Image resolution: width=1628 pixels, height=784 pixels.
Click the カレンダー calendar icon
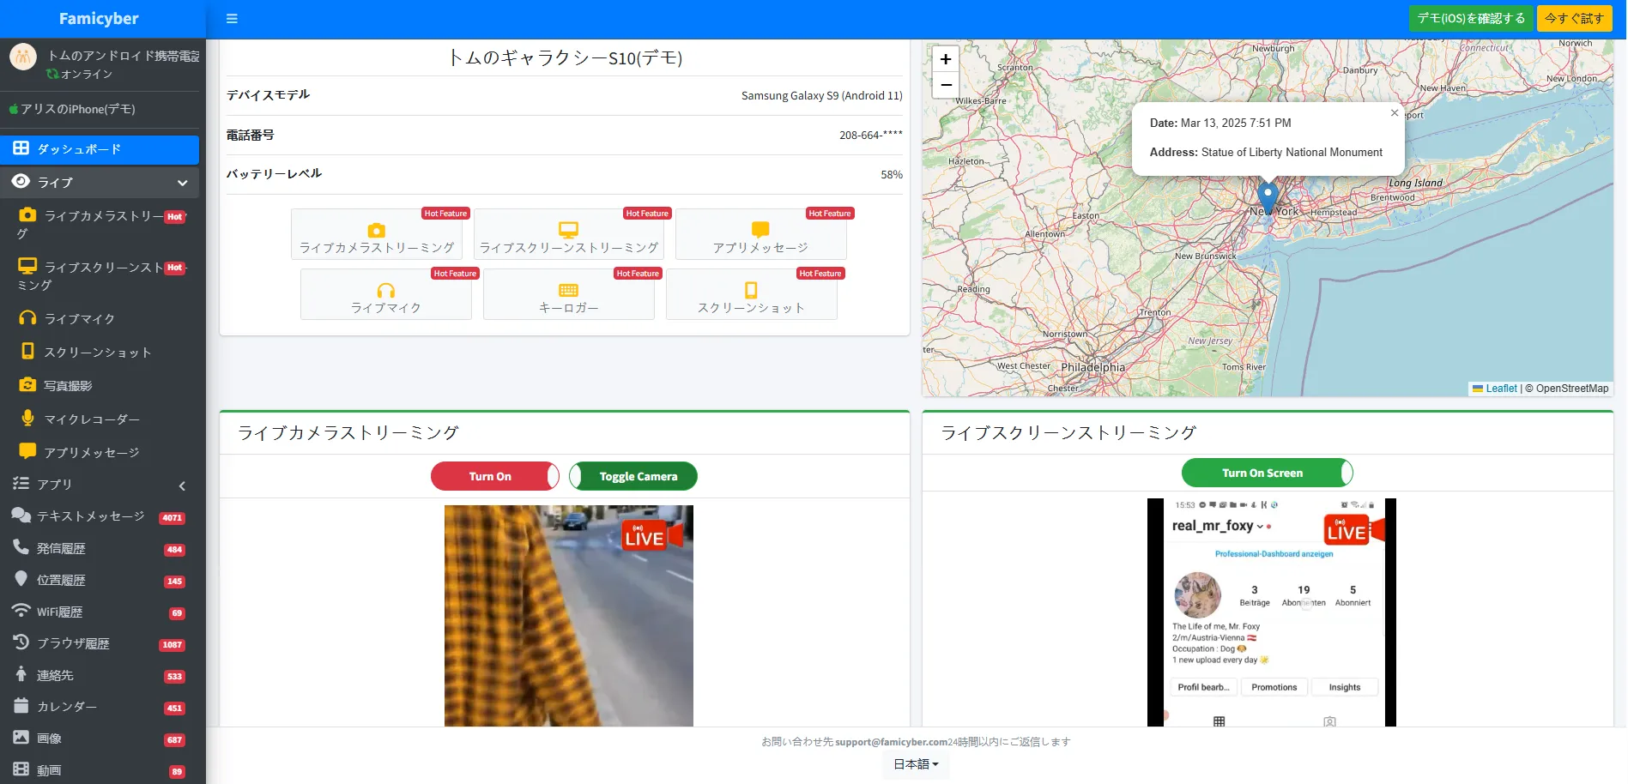click(x=21, y=706)
